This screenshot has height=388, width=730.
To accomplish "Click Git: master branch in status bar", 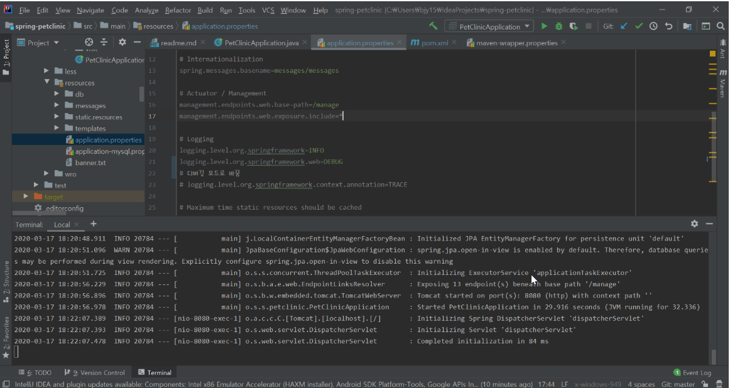I will coord(678,384).
